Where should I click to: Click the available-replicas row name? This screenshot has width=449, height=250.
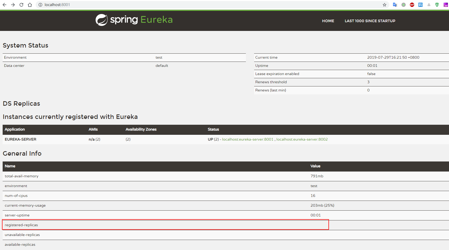[x=20, y=244]
